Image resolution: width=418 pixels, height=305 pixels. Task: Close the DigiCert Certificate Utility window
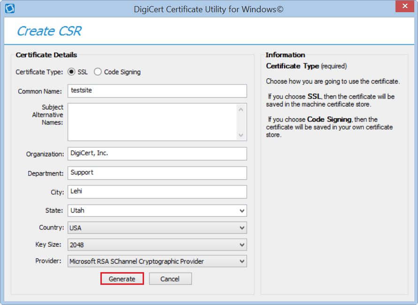pyautogui.click(x=404, y=8)
